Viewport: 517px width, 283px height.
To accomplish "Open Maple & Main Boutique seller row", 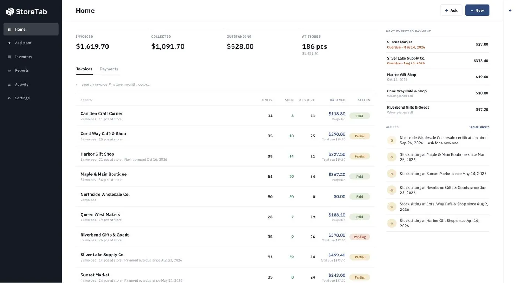I will point(225,177).
